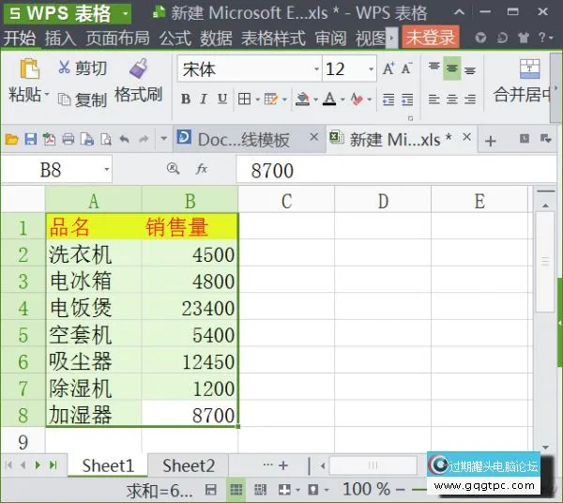The width and height of the screenshot is (563, 503).
Task: Click zoom out minus in status bar
Action: point(401,489)
